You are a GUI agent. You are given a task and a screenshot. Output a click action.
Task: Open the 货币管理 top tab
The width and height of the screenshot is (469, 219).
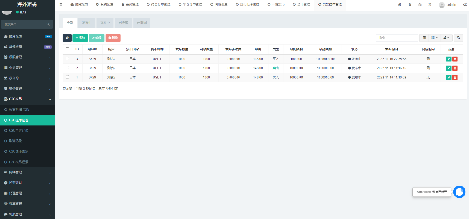tap(302, 4)
